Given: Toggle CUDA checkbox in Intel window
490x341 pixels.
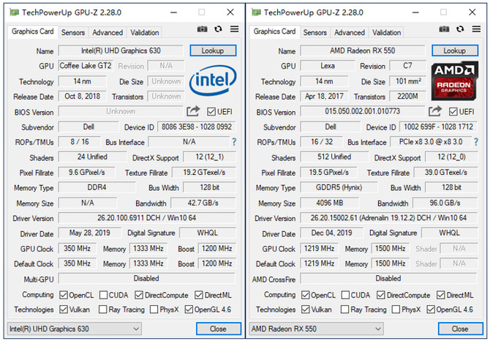Looking at the screenshot, I should tap(103, 295).
